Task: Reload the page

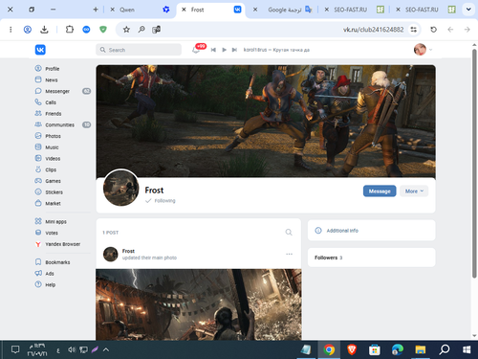Action: (x=433, y=30)
